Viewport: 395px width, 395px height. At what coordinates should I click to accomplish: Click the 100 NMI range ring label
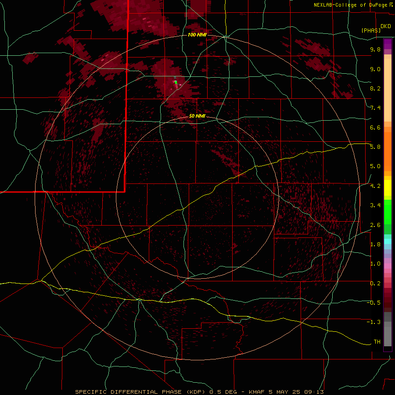coord(197,35)
